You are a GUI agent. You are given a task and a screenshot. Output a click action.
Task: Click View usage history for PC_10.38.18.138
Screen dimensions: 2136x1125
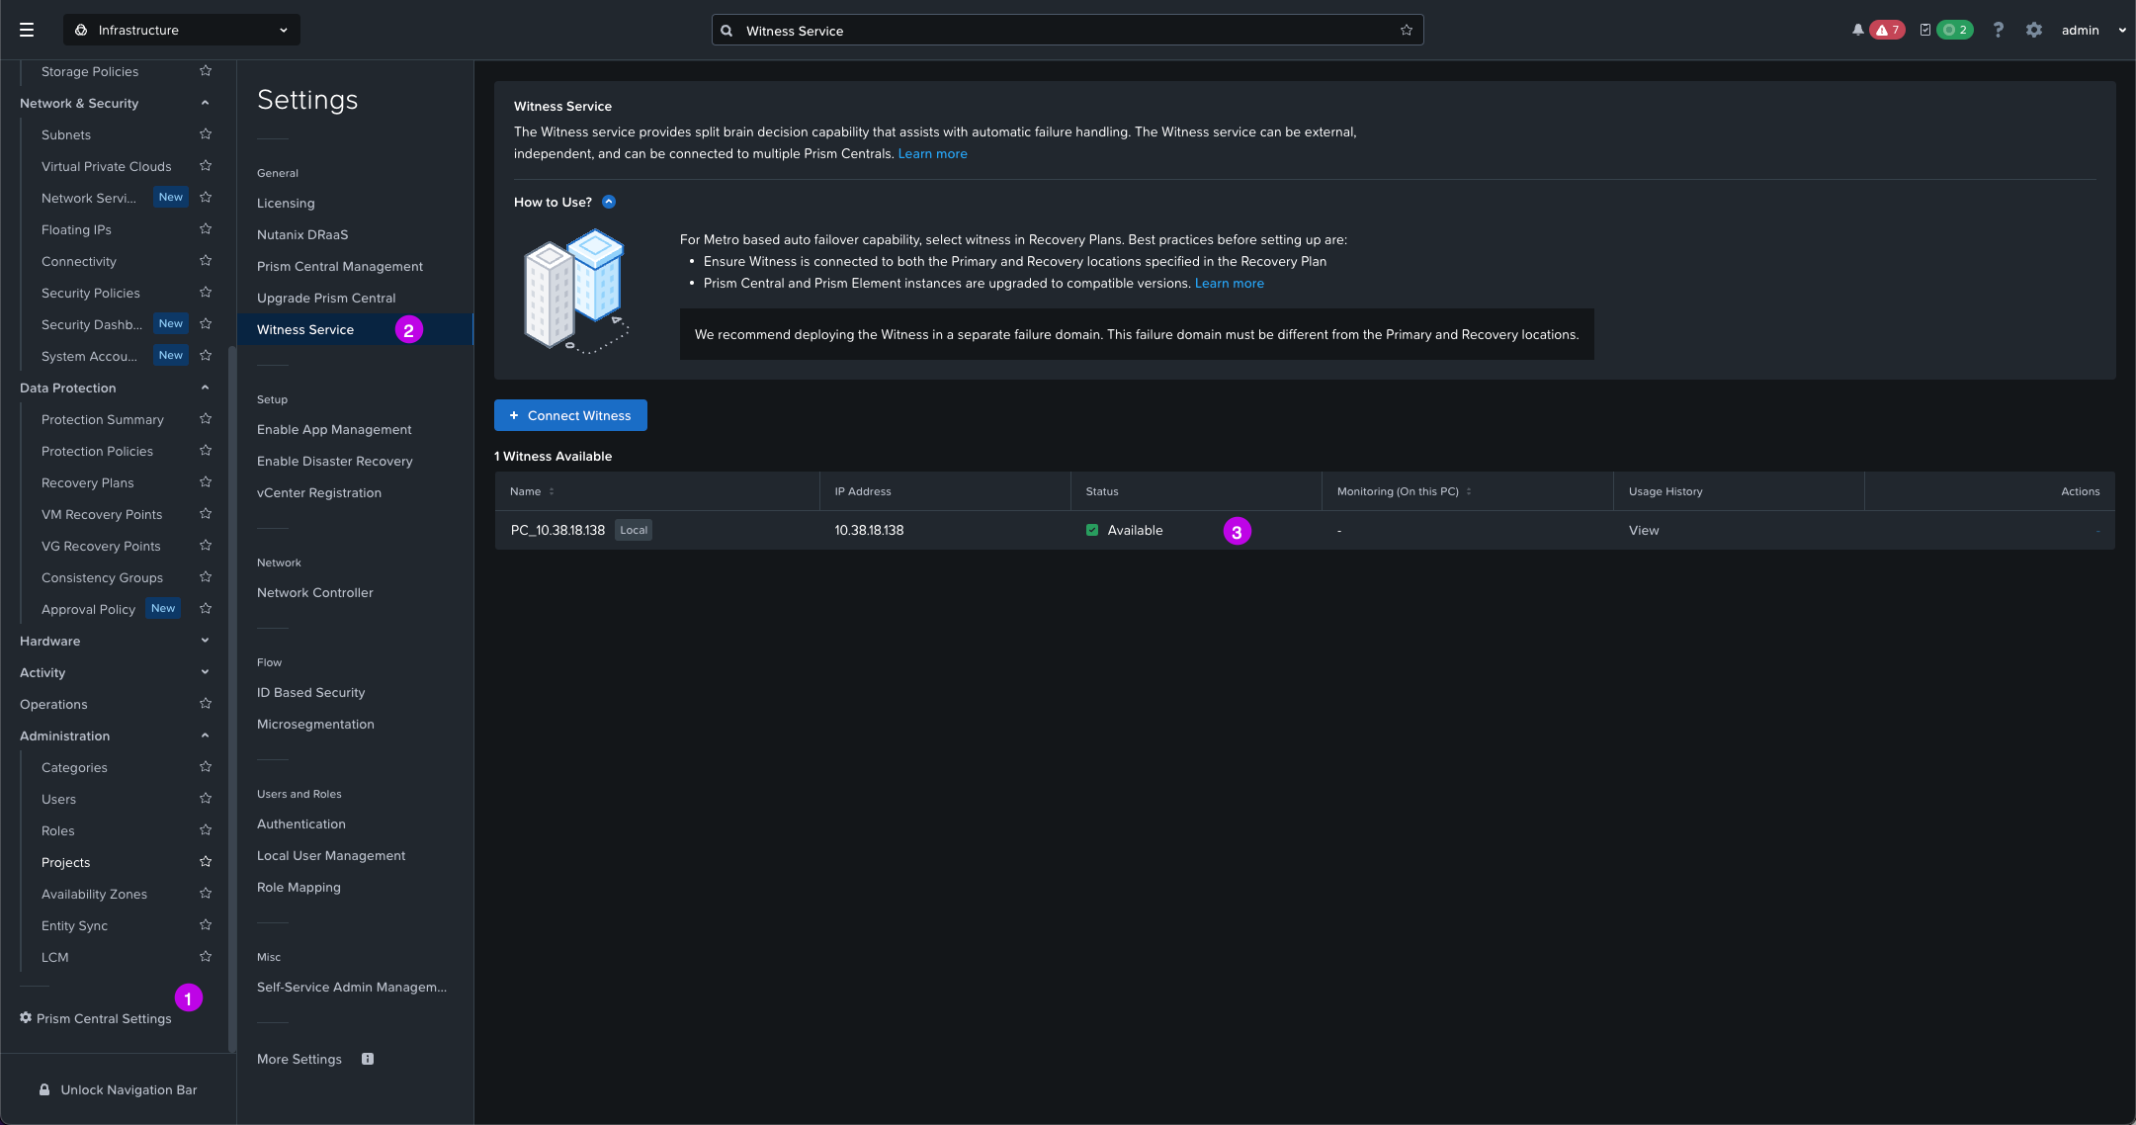click(1644, 530)
